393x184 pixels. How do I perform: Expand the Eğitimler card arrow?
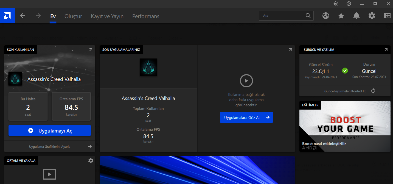[386, 105]
